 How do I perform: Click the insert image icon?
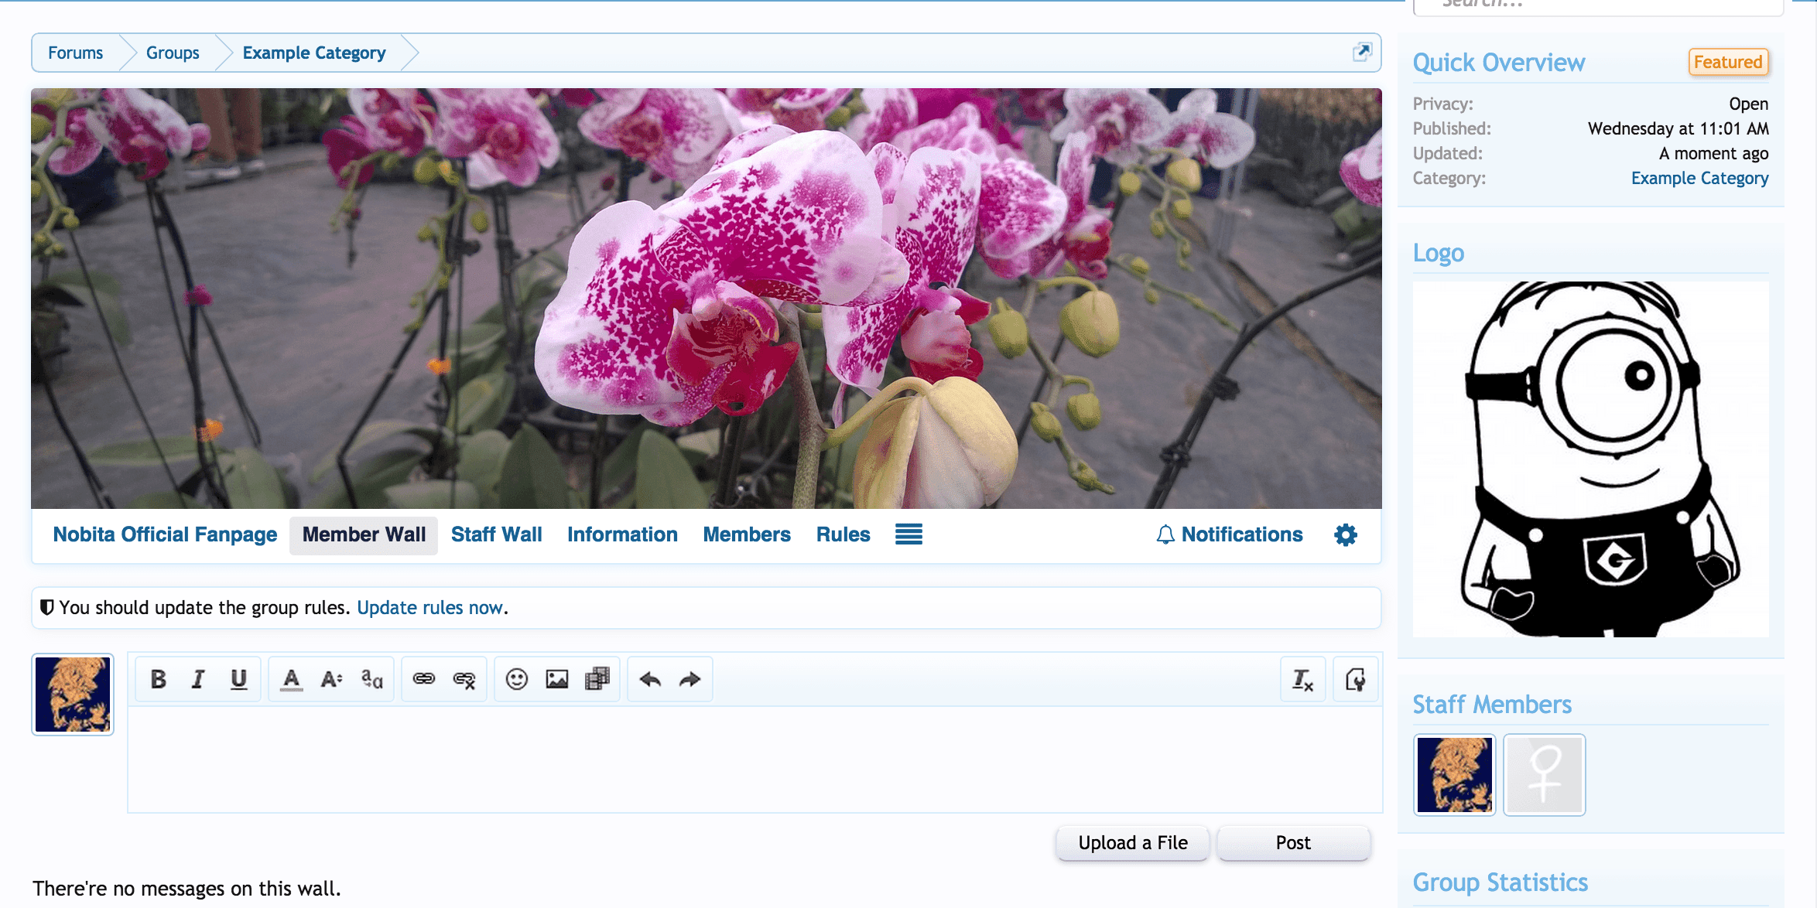(x=557, y=679)
